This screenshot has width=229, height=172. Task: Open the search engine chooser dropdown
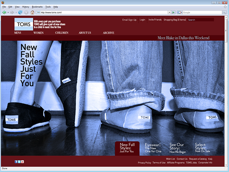pyautogui.click(x=182, y=13)
